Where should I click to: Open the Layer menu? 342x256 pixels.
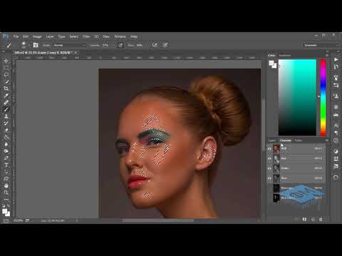tap(50, 36)
